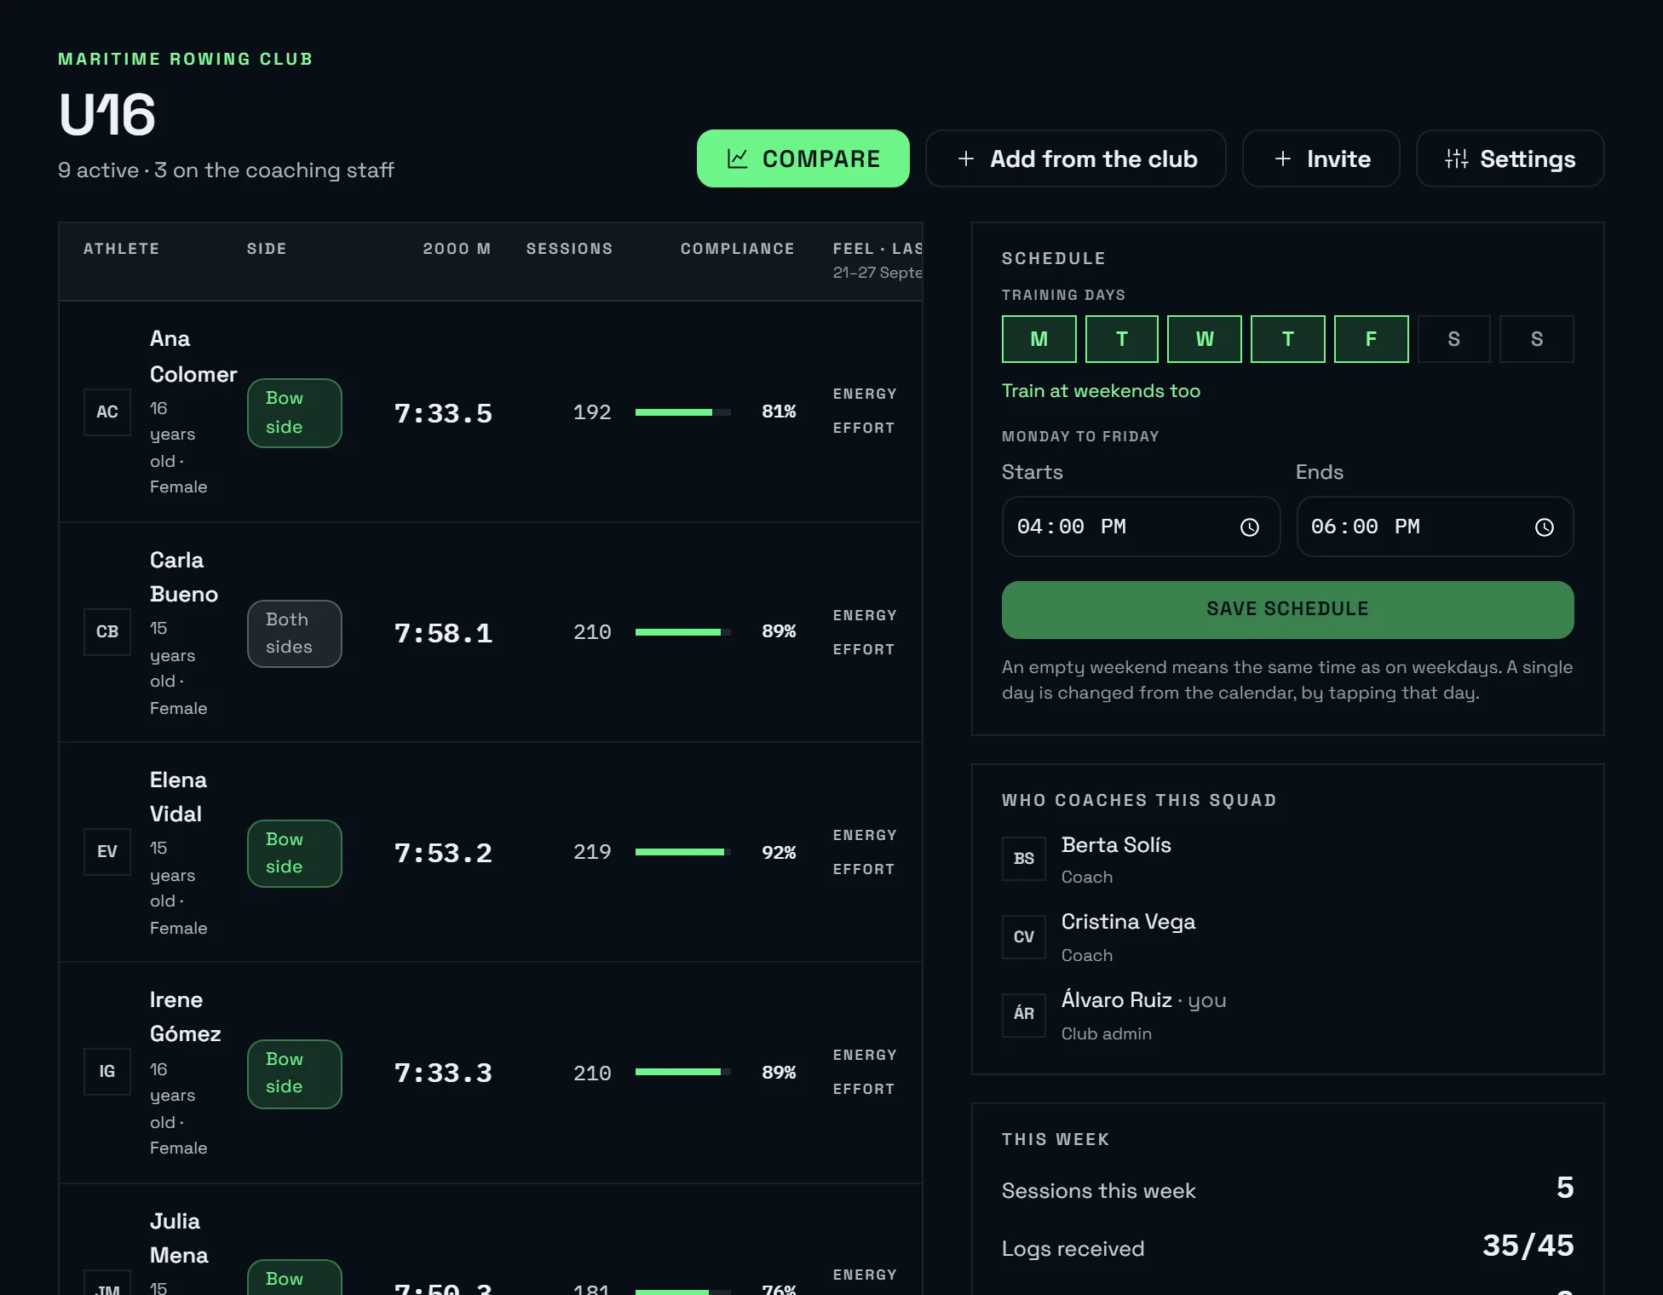This screenshot has height=1295, width=1663.
Task: Click Irene Gómez's compliance progress bar
Action: 683,1072
